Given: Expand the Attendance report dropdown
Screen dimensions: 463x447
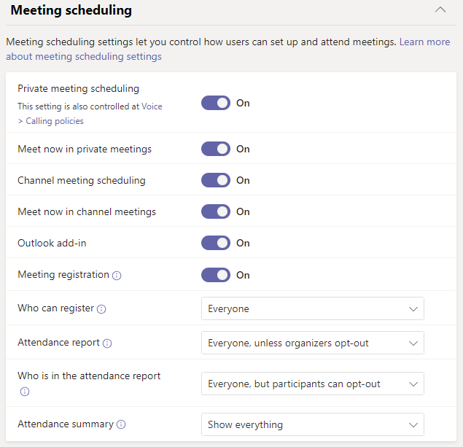Looking at the screenshot, I should click(312, 343).
